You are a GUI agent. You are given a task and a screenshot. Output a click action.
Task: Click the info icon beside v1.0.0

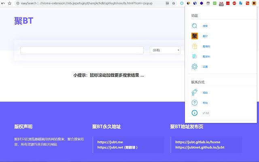[195, 113]
